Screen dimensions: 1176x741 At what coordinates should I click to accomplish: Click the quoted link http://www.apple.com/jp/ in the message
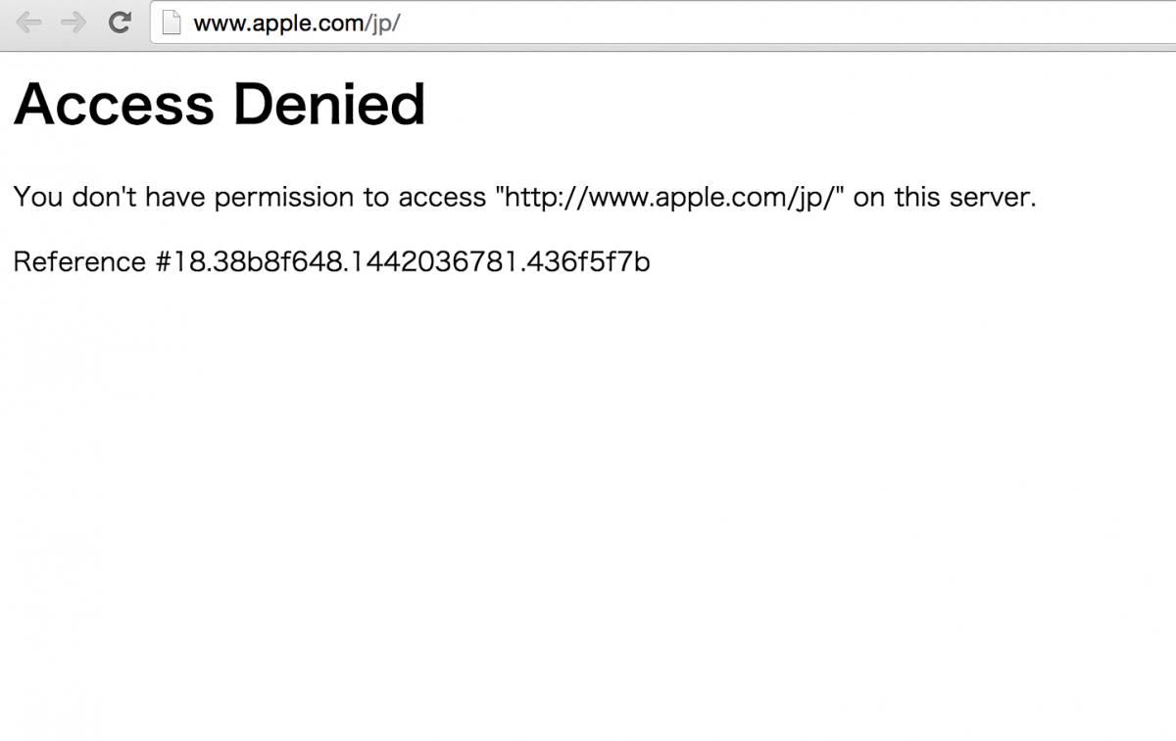666,197
